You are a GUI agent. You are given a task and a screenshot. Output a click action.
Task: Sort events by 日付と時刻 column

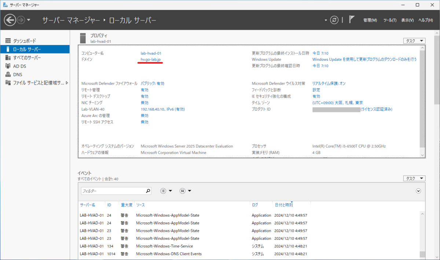pyautogui.click(x=283, y=205)
